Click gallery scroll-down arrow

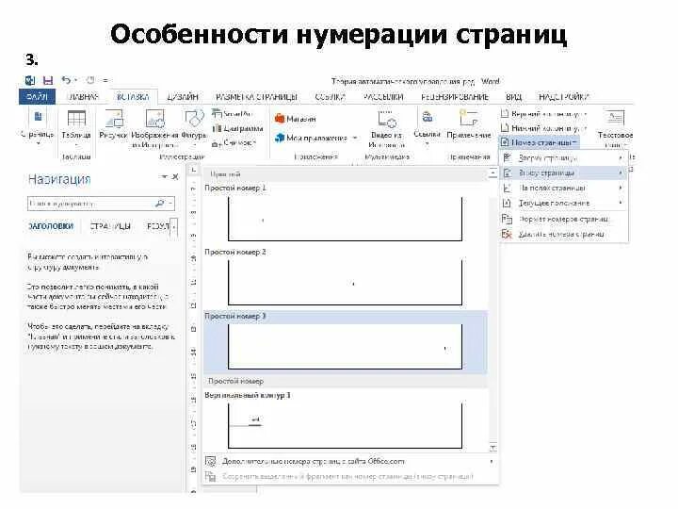coord(492,448)
